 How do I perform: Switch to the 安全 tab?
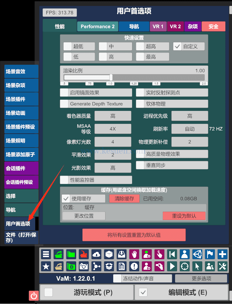point(213,26)
